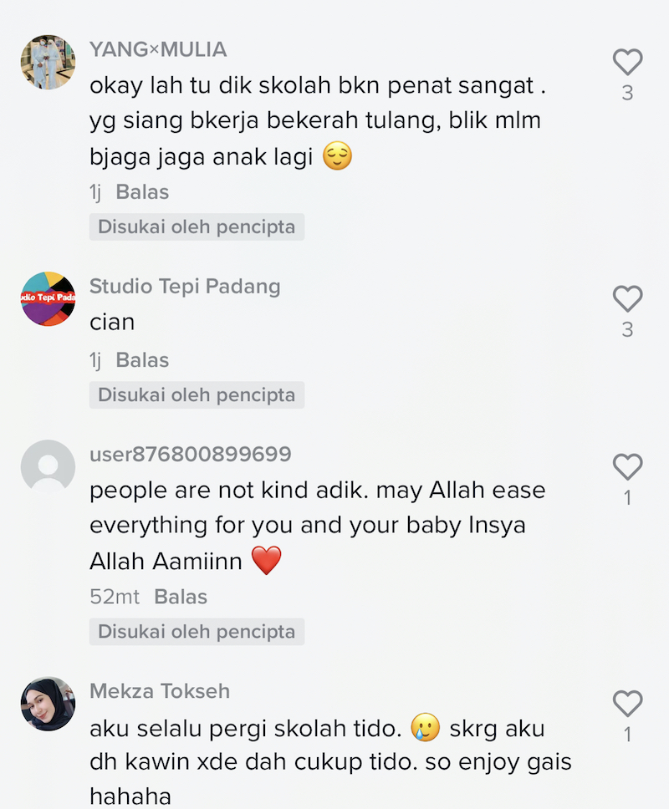Open Mekza Tokseh username link
The image size is (669, 809).
(160, 691)
